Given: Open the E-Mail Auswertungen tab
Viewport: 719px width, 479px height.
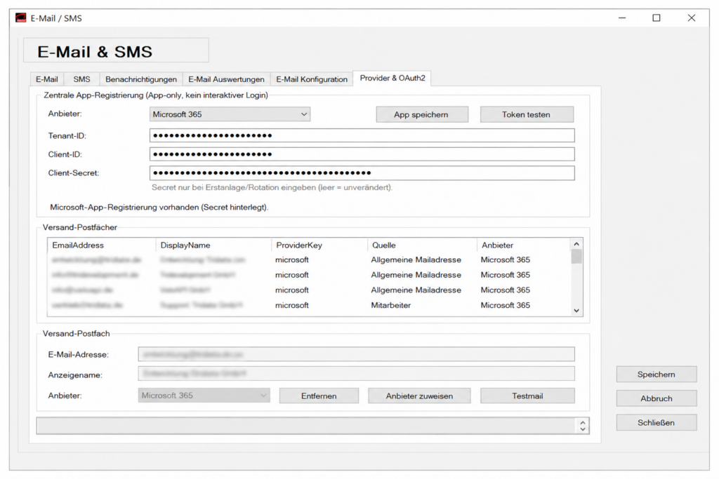Looking at the screenshot, I should click(226, 79).
